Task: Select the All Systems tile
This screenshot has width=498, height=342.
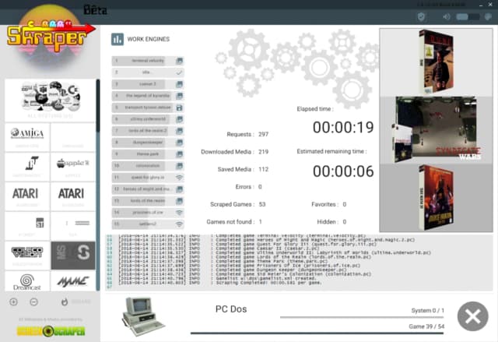Action: coord(50,100)
